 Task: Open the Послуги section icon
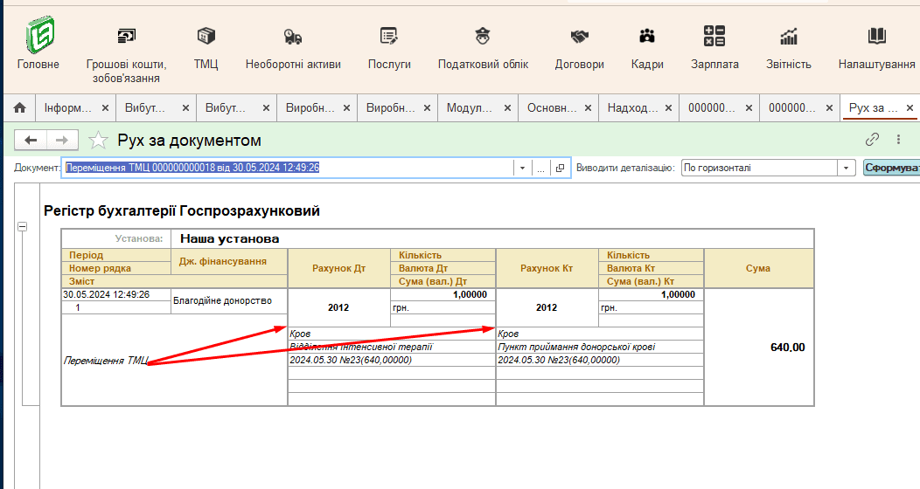[389, 37]
